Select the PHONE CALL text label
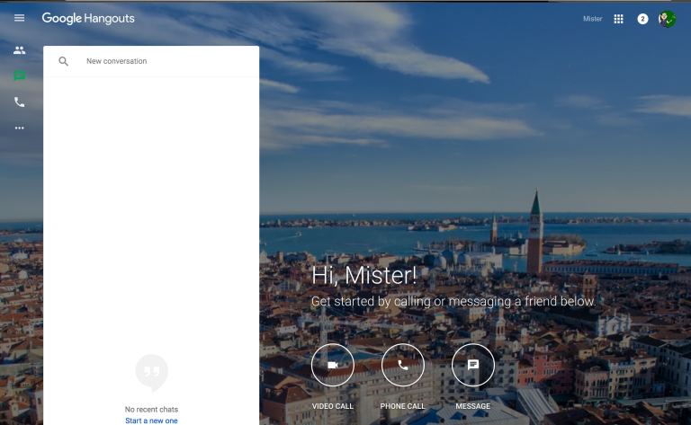This screenshot has height=425, width=691. (x=403, y=406)
